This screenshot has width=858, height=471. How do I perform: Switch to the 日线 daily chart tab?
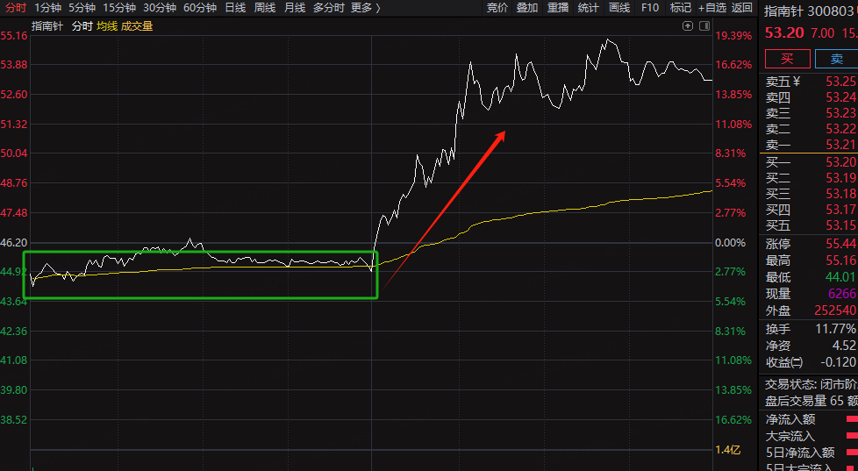click(235, 8)
